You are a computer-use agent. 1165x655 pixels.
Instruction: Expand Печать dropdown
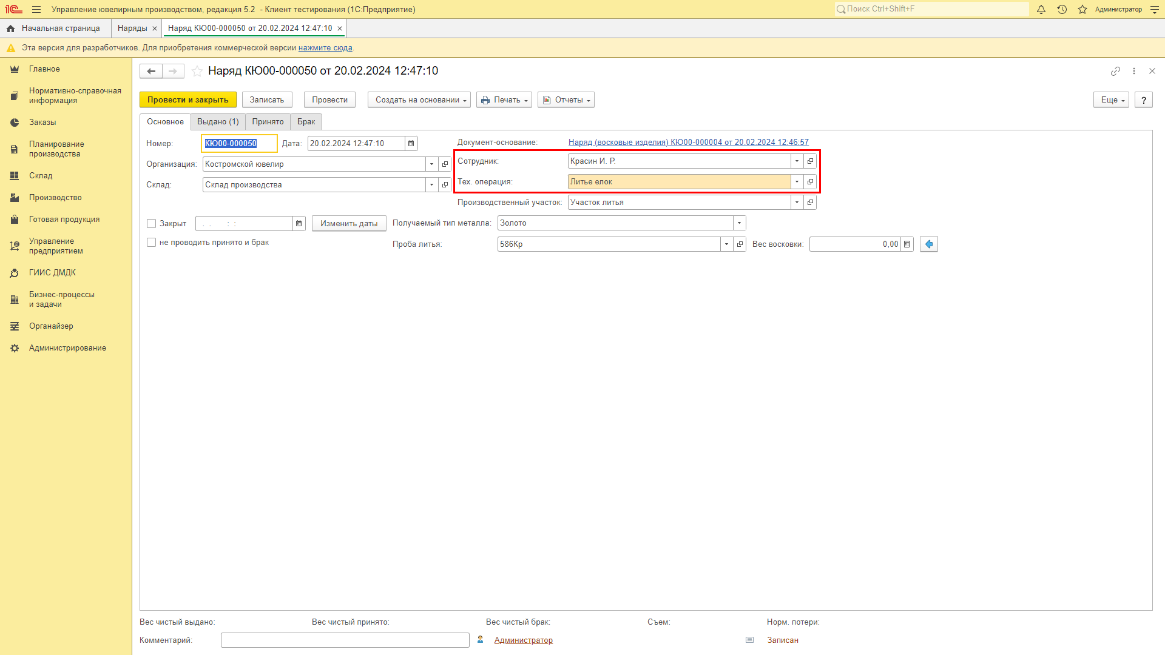(x=504, y=100)
